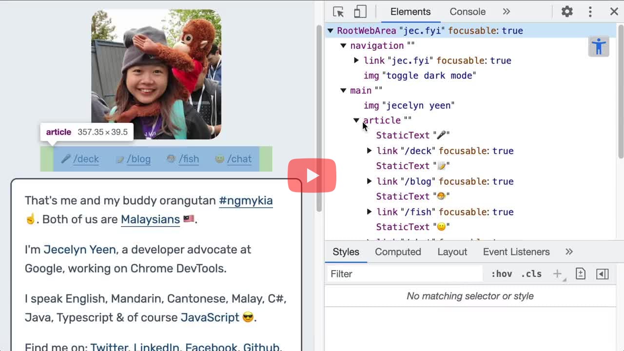Open DevTools settings gear

click(567, 12)
